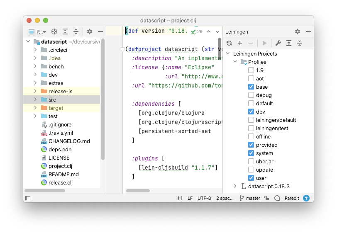Add a Leiningen project with plus icon

point(240,43)
